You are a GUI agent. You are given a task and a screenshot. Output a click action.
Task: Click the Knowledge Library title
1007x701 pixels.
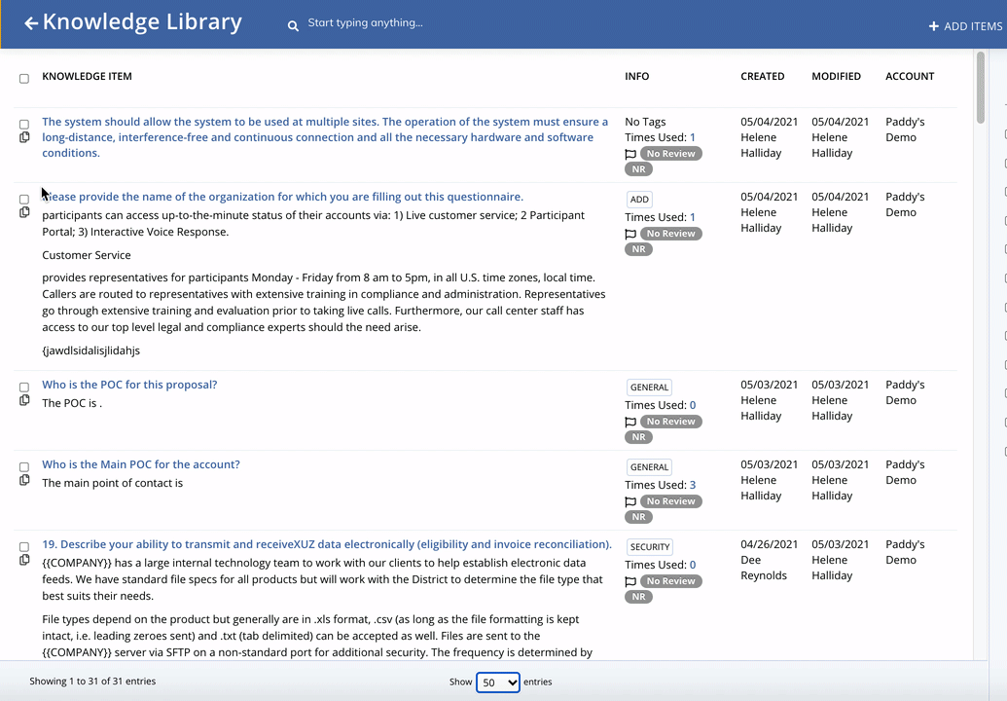point(142,21)
